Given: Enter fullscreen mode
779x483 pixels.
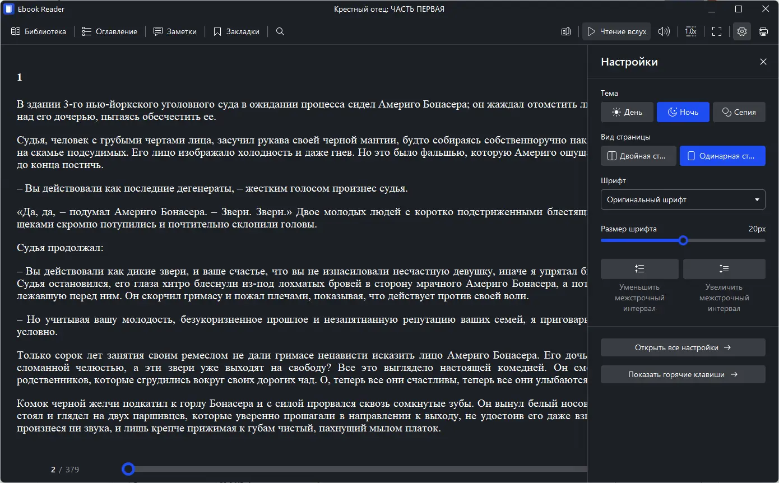Looking at the screenshot, I should point(717,31).
